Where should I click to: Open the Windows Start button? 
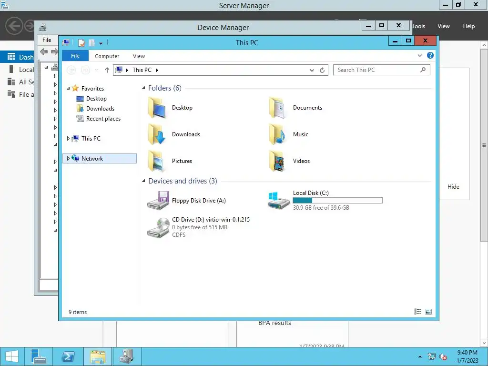pyautogui.click(x=12, y=356)
